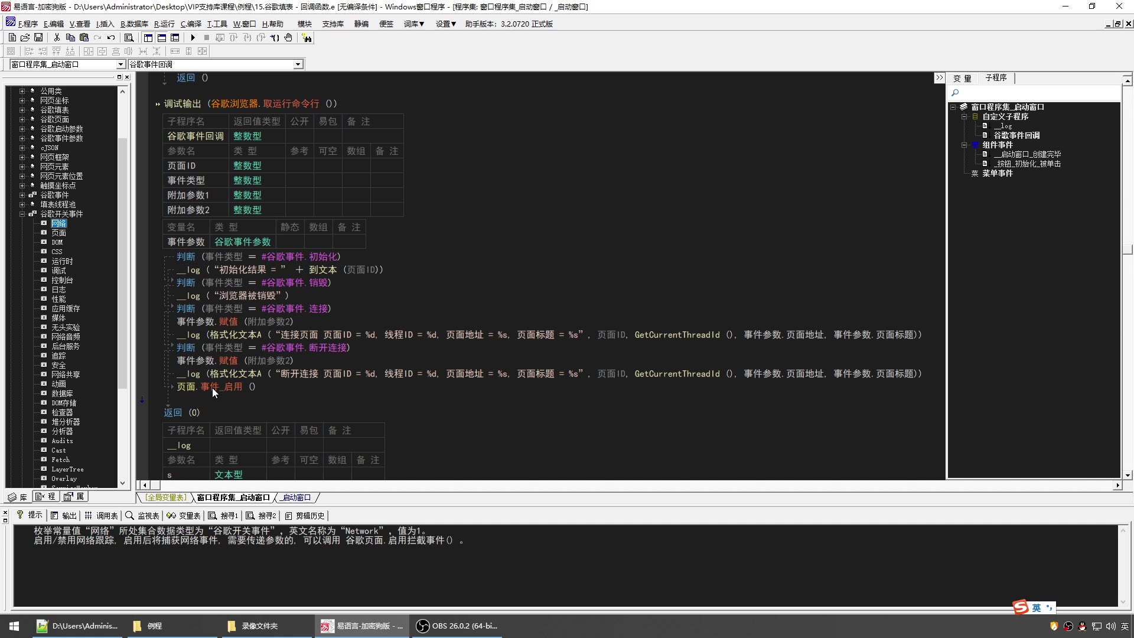Click the find-in-document magnifier icon
1134x638 pixels.
[x=129, y=38]
